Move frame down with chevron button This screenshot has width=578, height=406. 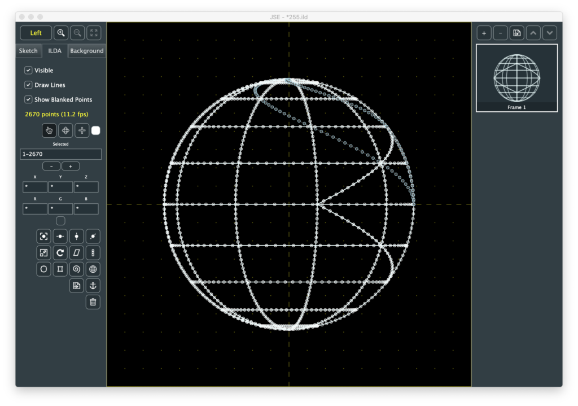coord(550,33)
